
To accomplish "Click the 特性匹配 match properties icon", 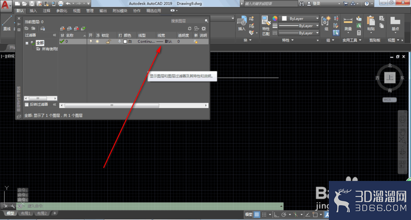I will pyautogui.click(x=266, y=25).
